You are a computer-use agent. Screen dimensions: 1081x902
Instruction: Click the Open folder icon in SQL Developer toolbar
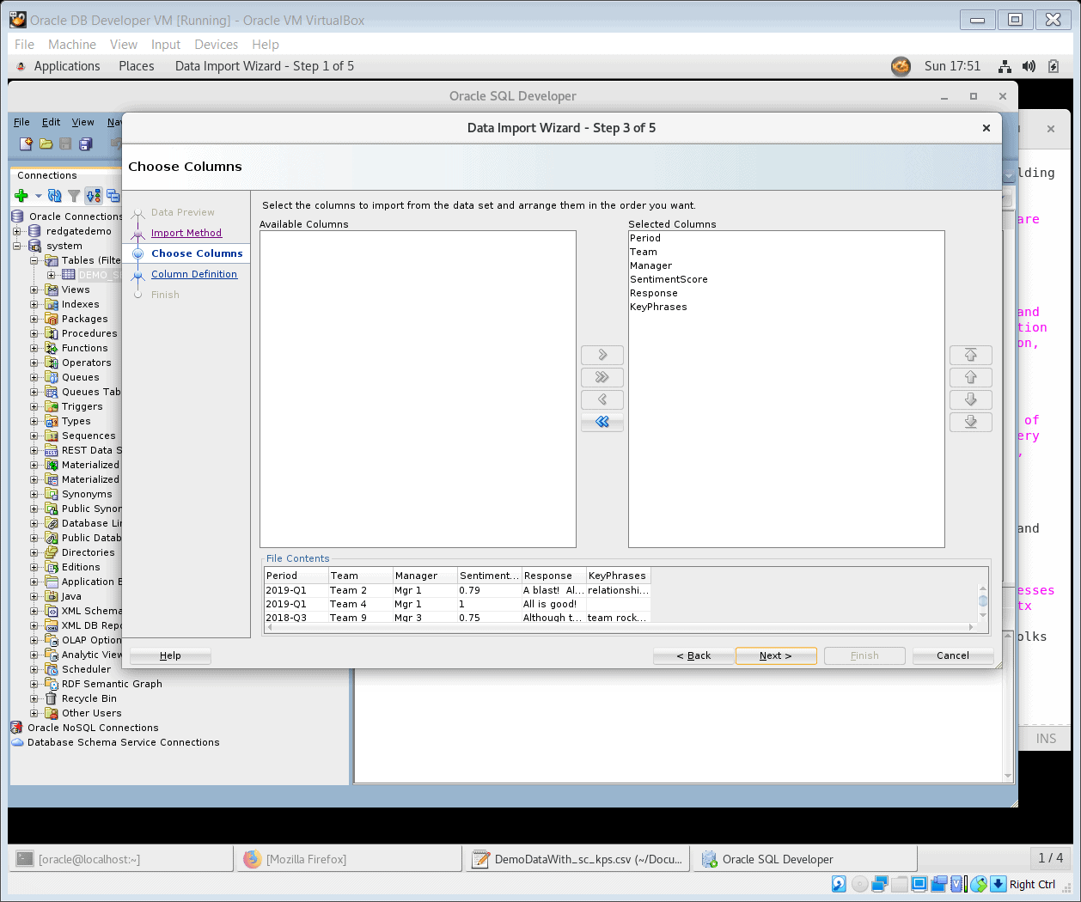point(46,144)
